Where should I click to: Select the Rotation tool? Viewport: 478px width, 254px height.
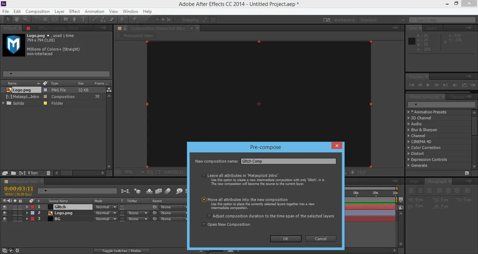point(37,19)
